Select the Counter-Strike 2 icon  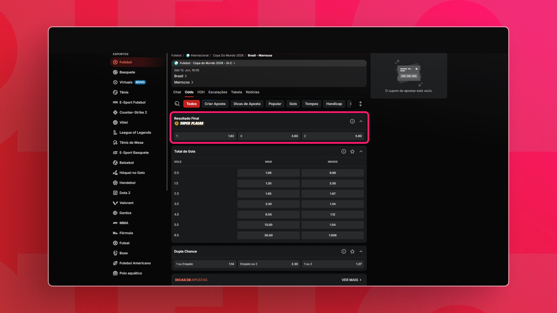(115, 112)
